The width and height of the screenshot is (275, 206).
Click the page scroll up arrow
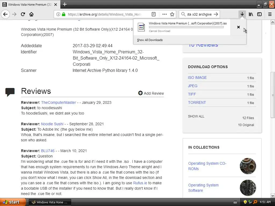[x=273, y=22]
